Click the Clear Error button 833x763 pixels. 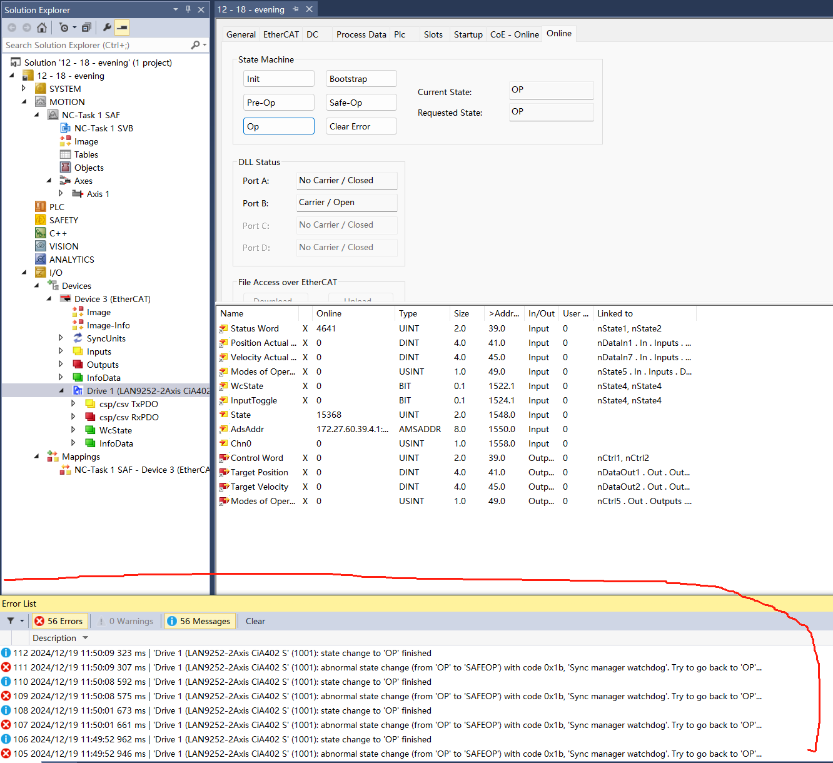[x=361, y=126]
